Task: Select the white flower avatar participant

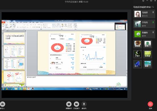Action: pos(137,54)
